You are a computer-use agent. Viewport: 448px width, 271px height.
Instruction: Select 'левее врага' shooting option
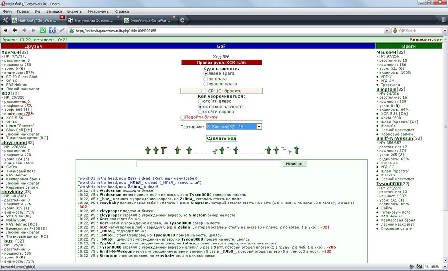(205, 73)
